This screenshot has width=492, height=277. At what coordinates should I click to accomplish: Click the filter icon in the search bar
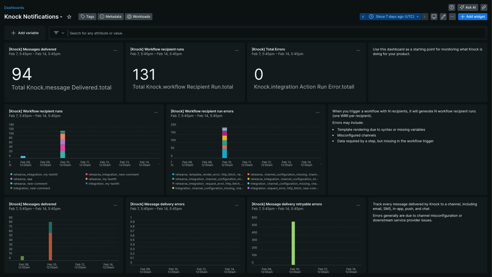(56, 33)
